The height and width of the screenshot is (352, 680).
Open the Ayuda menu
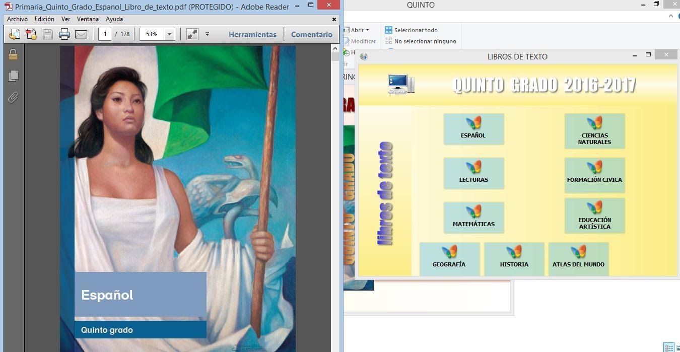[114, 19]
